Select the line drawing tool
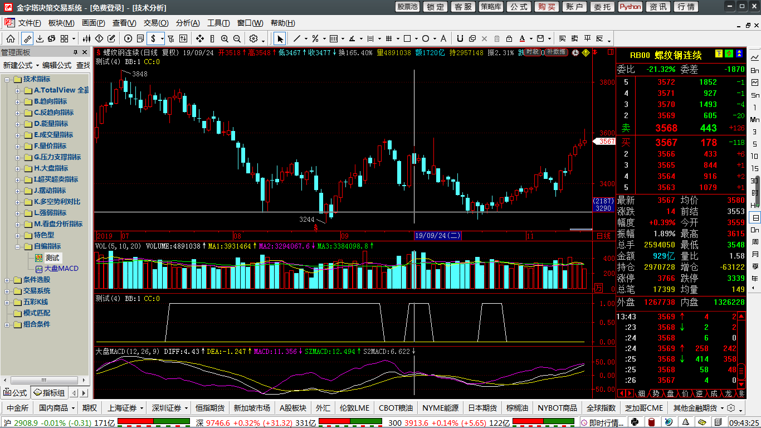The width and height of the screenshot is (761, 428). pos(297,38)
